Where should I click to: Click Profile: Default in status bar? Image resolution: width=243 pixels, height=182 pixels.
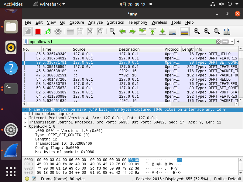(227, 179)
